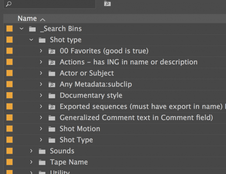The width and height of the screenshot is (226, 174).
Task: Expand the Generalized Comment text bin
Action: (41, 117)
